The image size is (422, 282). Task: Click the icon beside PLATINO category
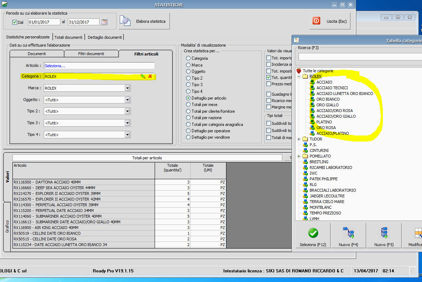pyautogui.click(x=312, y=122)
